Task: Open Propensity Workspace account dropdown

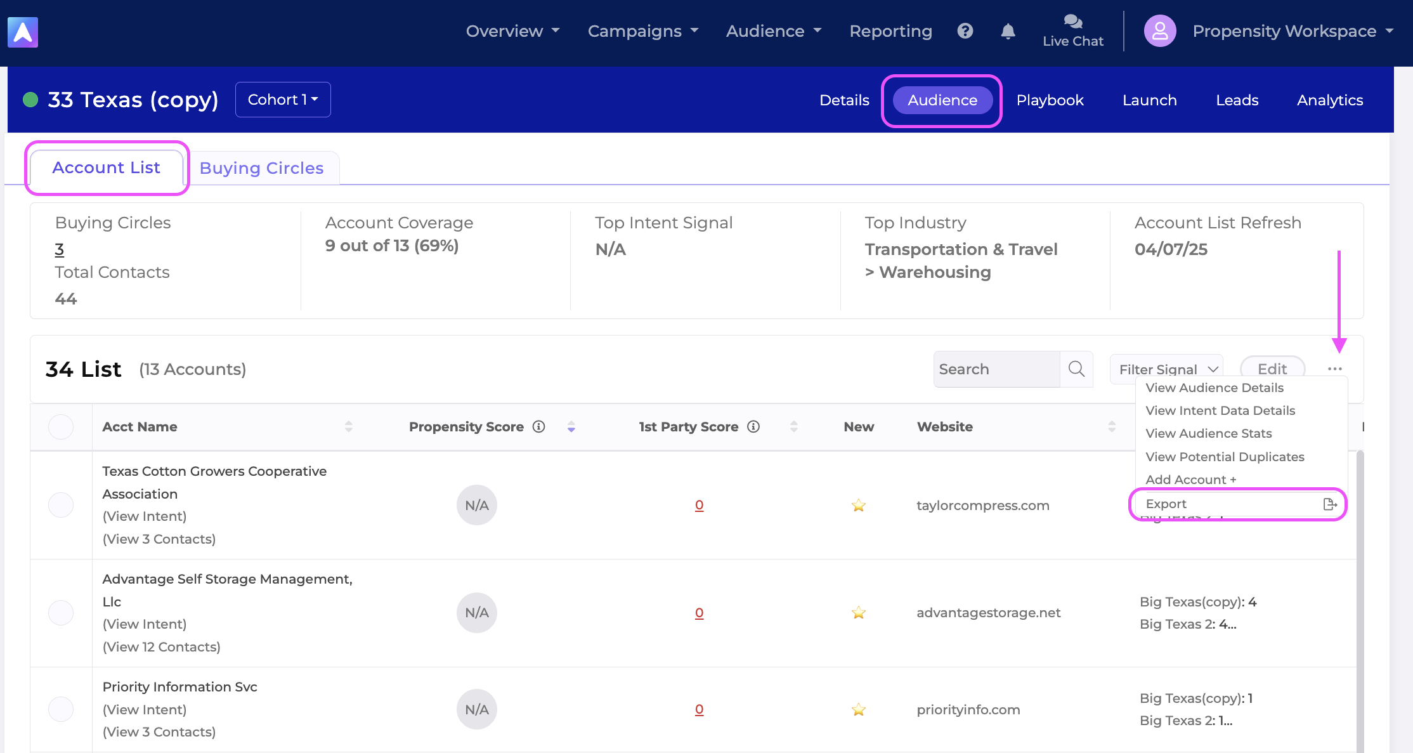Action: coord(1293,31)
